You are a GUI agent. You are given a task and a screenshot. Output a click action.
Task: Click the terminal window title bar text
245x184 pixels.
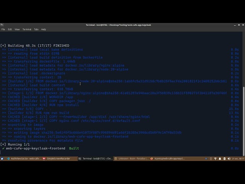[118, 25]
